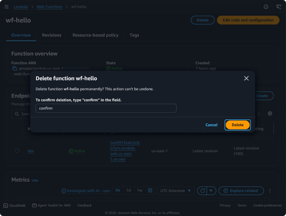Image resolution: width=286 pixels, height=216 pixels.
Task: Open the Resource-based policy tab
Action: 95,35
